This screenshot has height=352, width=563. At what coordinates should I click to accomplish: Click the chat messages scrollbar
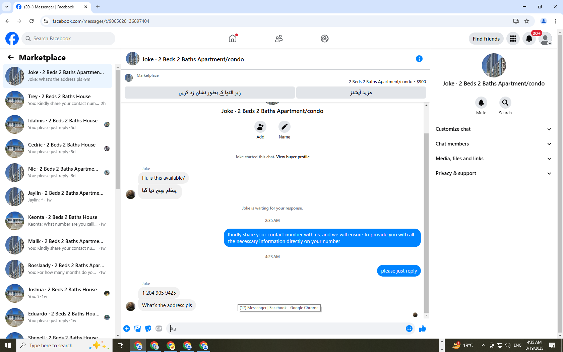(426, 223)
